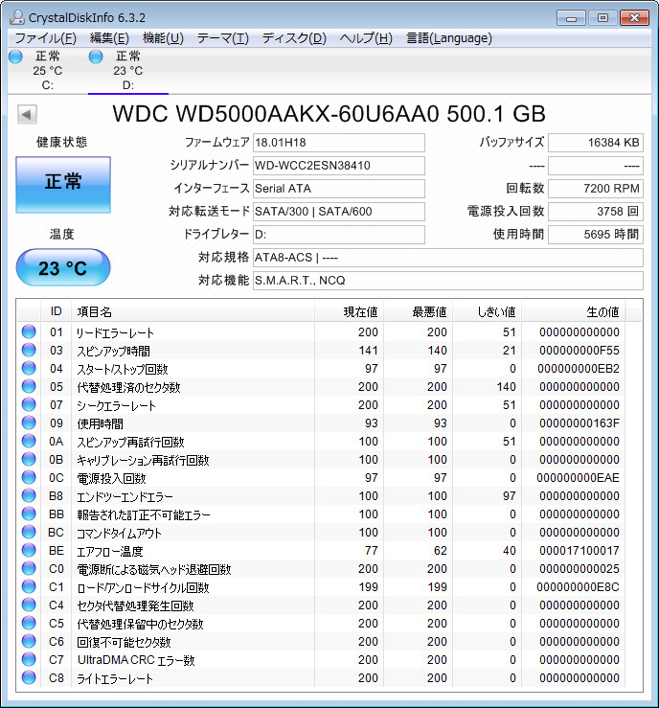Click status orb for ID C8 ライトエラーレート
The width and height of the screenshot is (659, 708).
[29, 677]
